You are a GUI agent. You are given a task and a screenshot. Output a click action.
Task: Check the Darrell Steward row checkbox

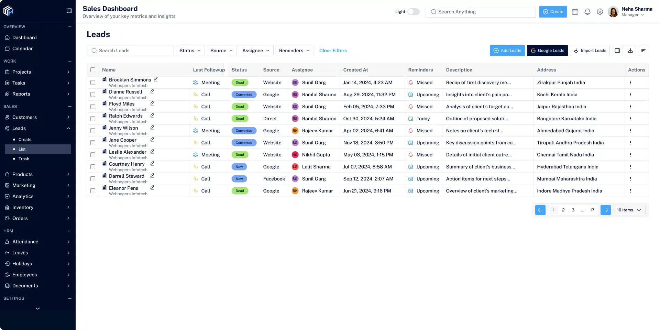[93, 179]
